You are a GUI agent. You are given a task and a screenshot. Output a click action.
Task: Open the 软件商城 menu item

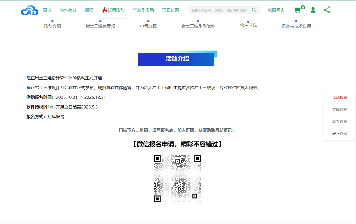click(x=68, y=10)
